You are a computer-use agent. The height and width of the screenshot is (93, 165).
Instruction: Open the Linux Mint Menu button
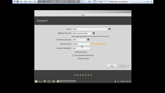39,82
